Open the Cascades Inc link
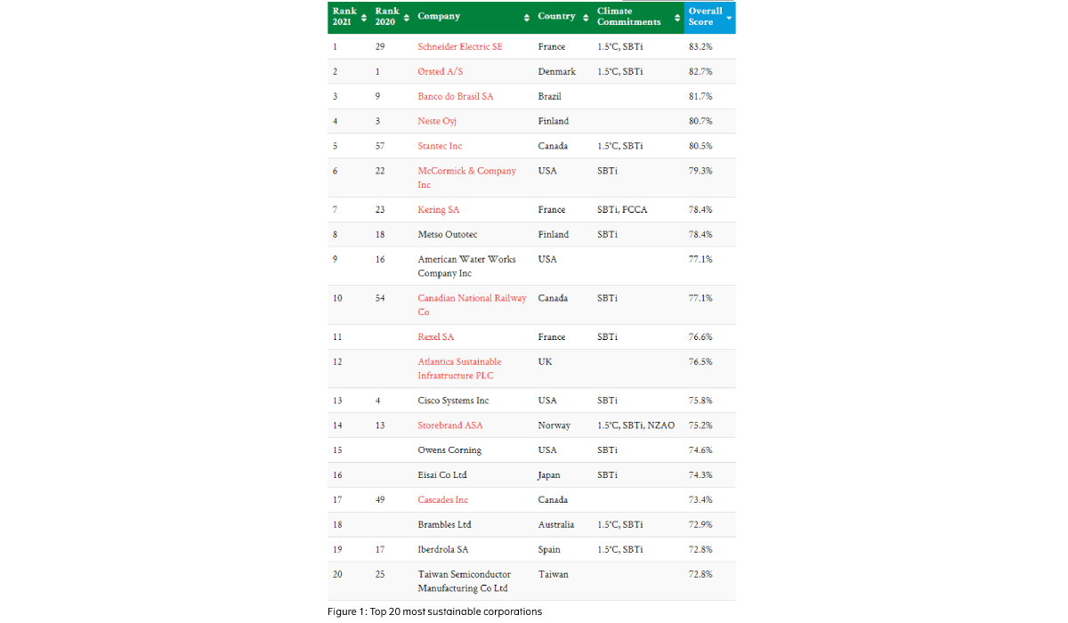1068x623 pixels. (x=442, y=500)
